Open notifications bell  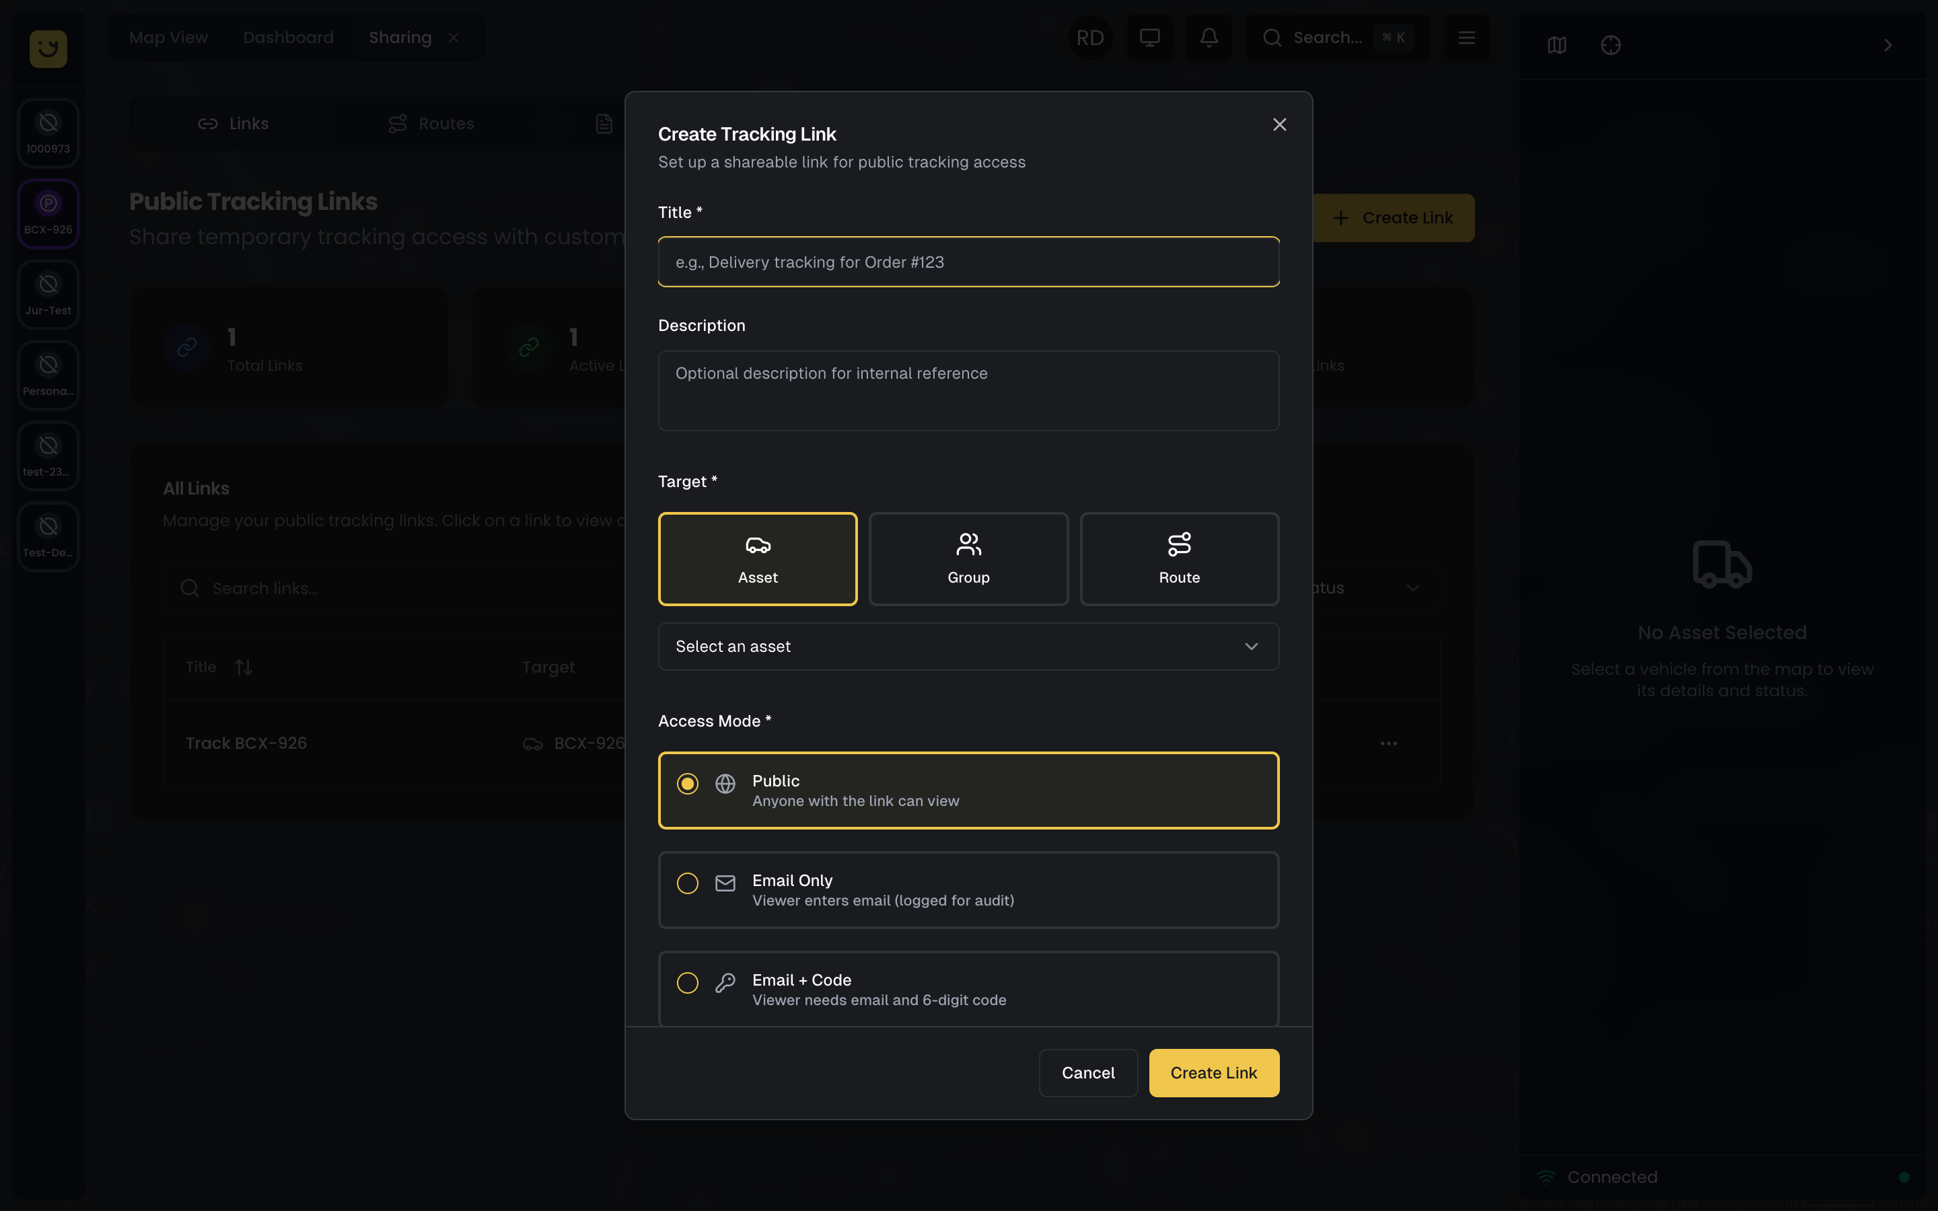click(x=1209, y=38)
